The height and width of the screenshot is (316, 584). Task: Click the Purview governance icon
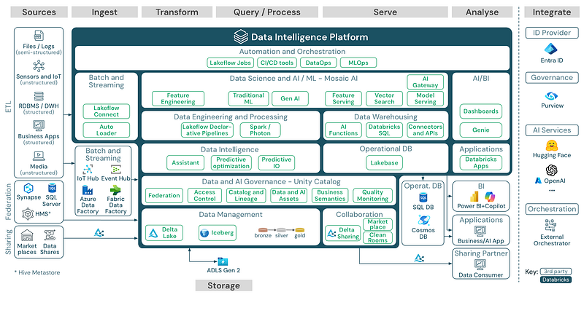(x=552, y=96)
